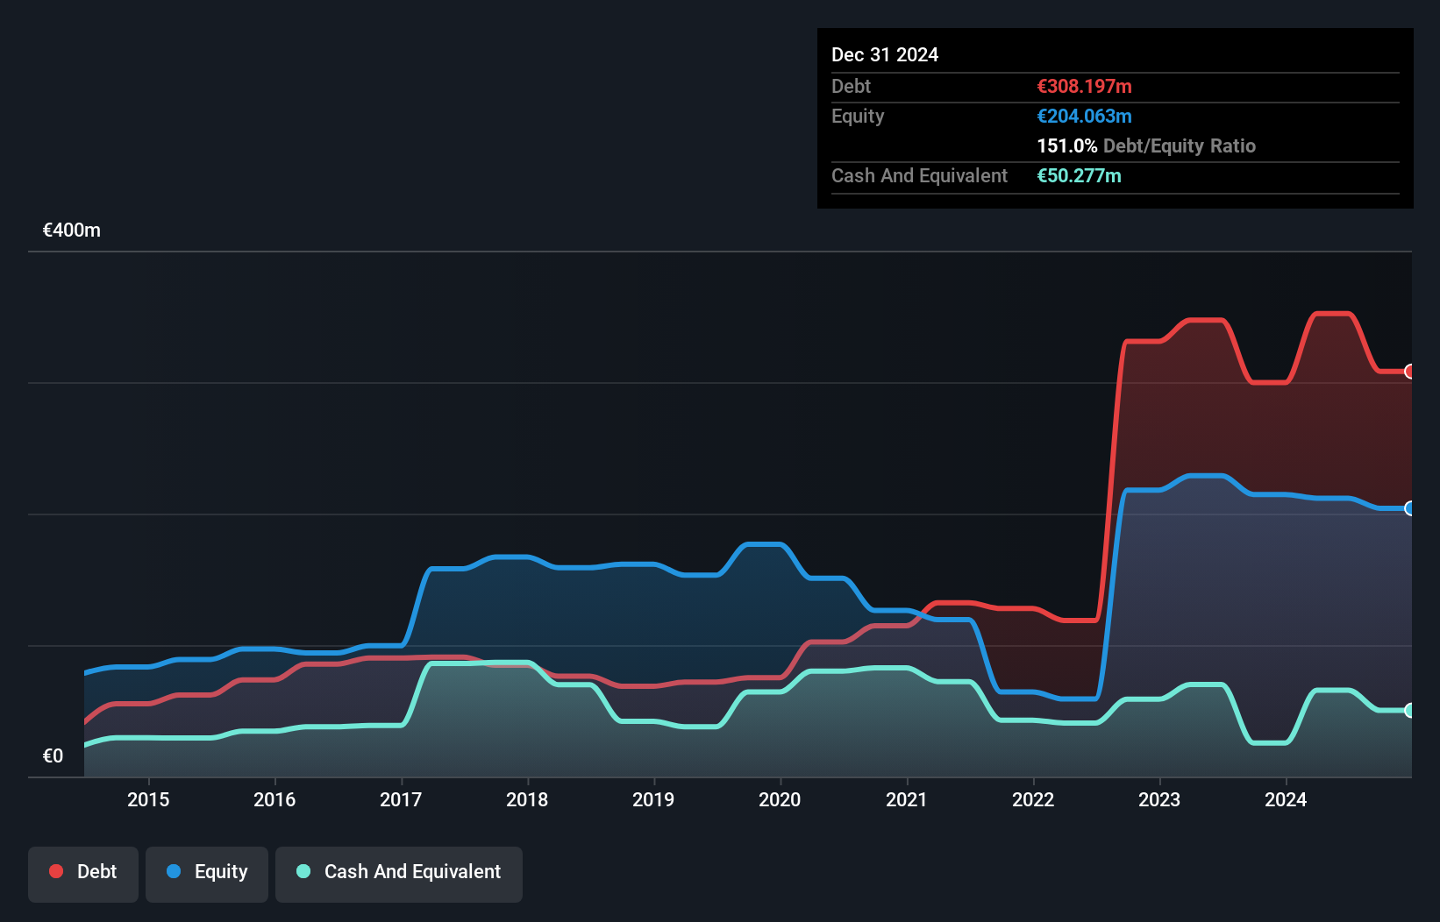Image resolution: width=1440 pixels, height=922 pixels.
Task: Click the Debt row label in tooltip
Action: (x=851, y=86)
